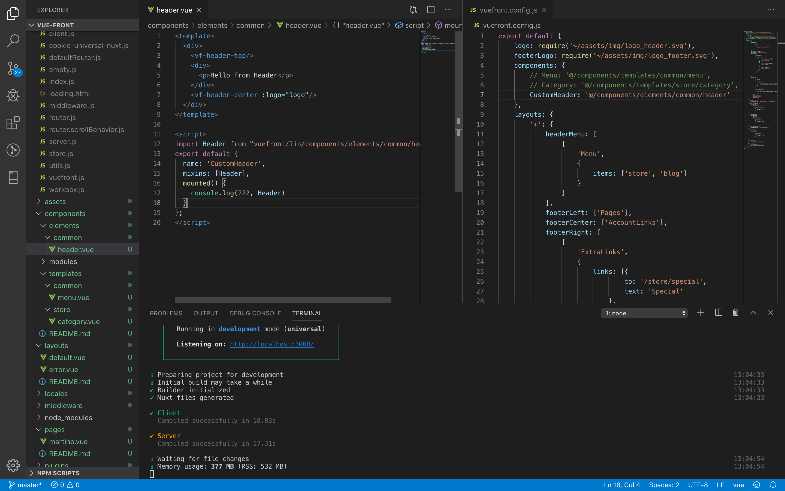The image size is (785, 491).
Task: Open the '1: node' terminal selector dropdown
Action: (x=644, y=313)
